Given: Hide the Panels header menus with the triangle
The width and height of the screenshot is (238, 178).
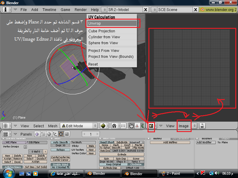Looking at the screenshot, I should (x=15, y=134).
